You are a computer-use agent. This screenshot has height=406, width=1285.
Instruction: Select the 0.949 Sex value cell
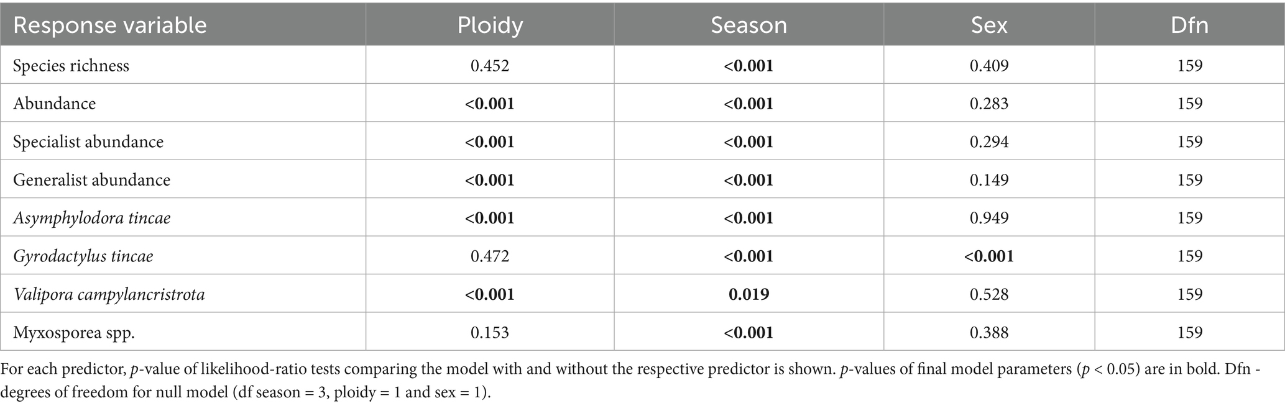pyautogui.click(x=988, y=219)
